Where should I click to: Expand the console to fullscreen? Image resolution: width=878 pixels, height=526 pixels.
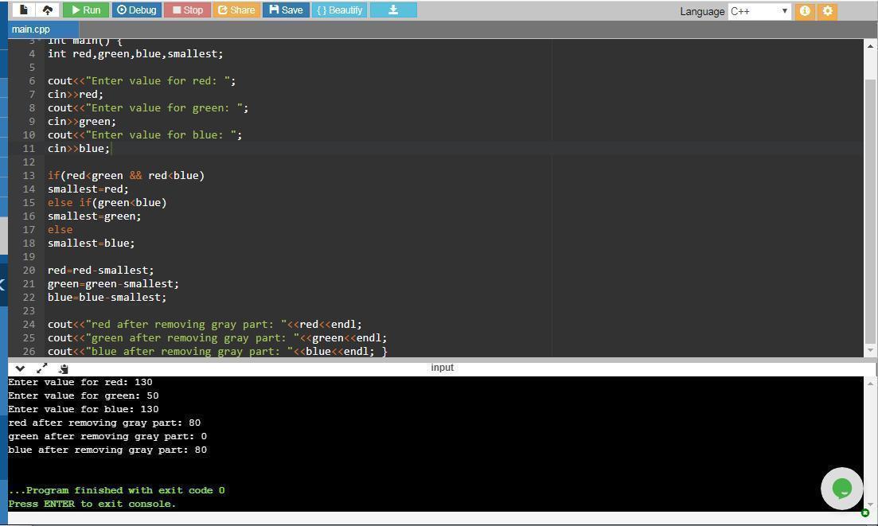(x=41, y=368)
